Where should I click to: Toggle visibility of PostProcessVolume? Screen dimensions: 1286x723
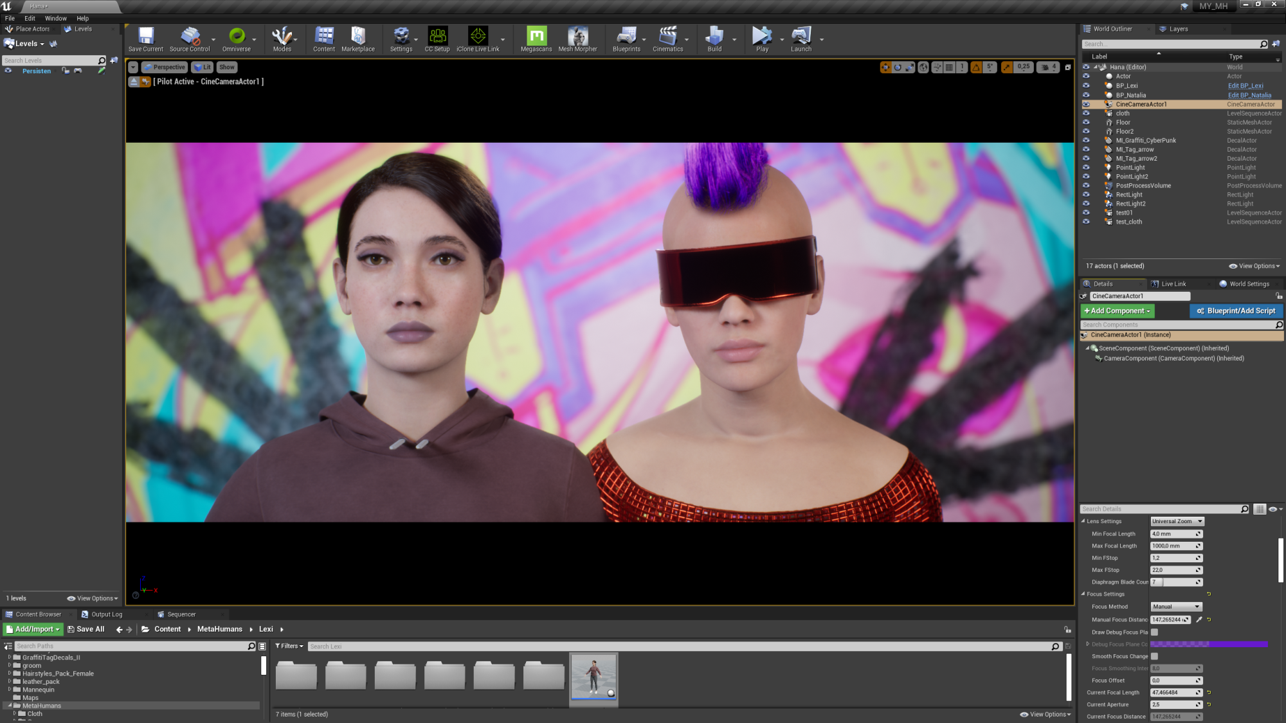click(1086, 186)
